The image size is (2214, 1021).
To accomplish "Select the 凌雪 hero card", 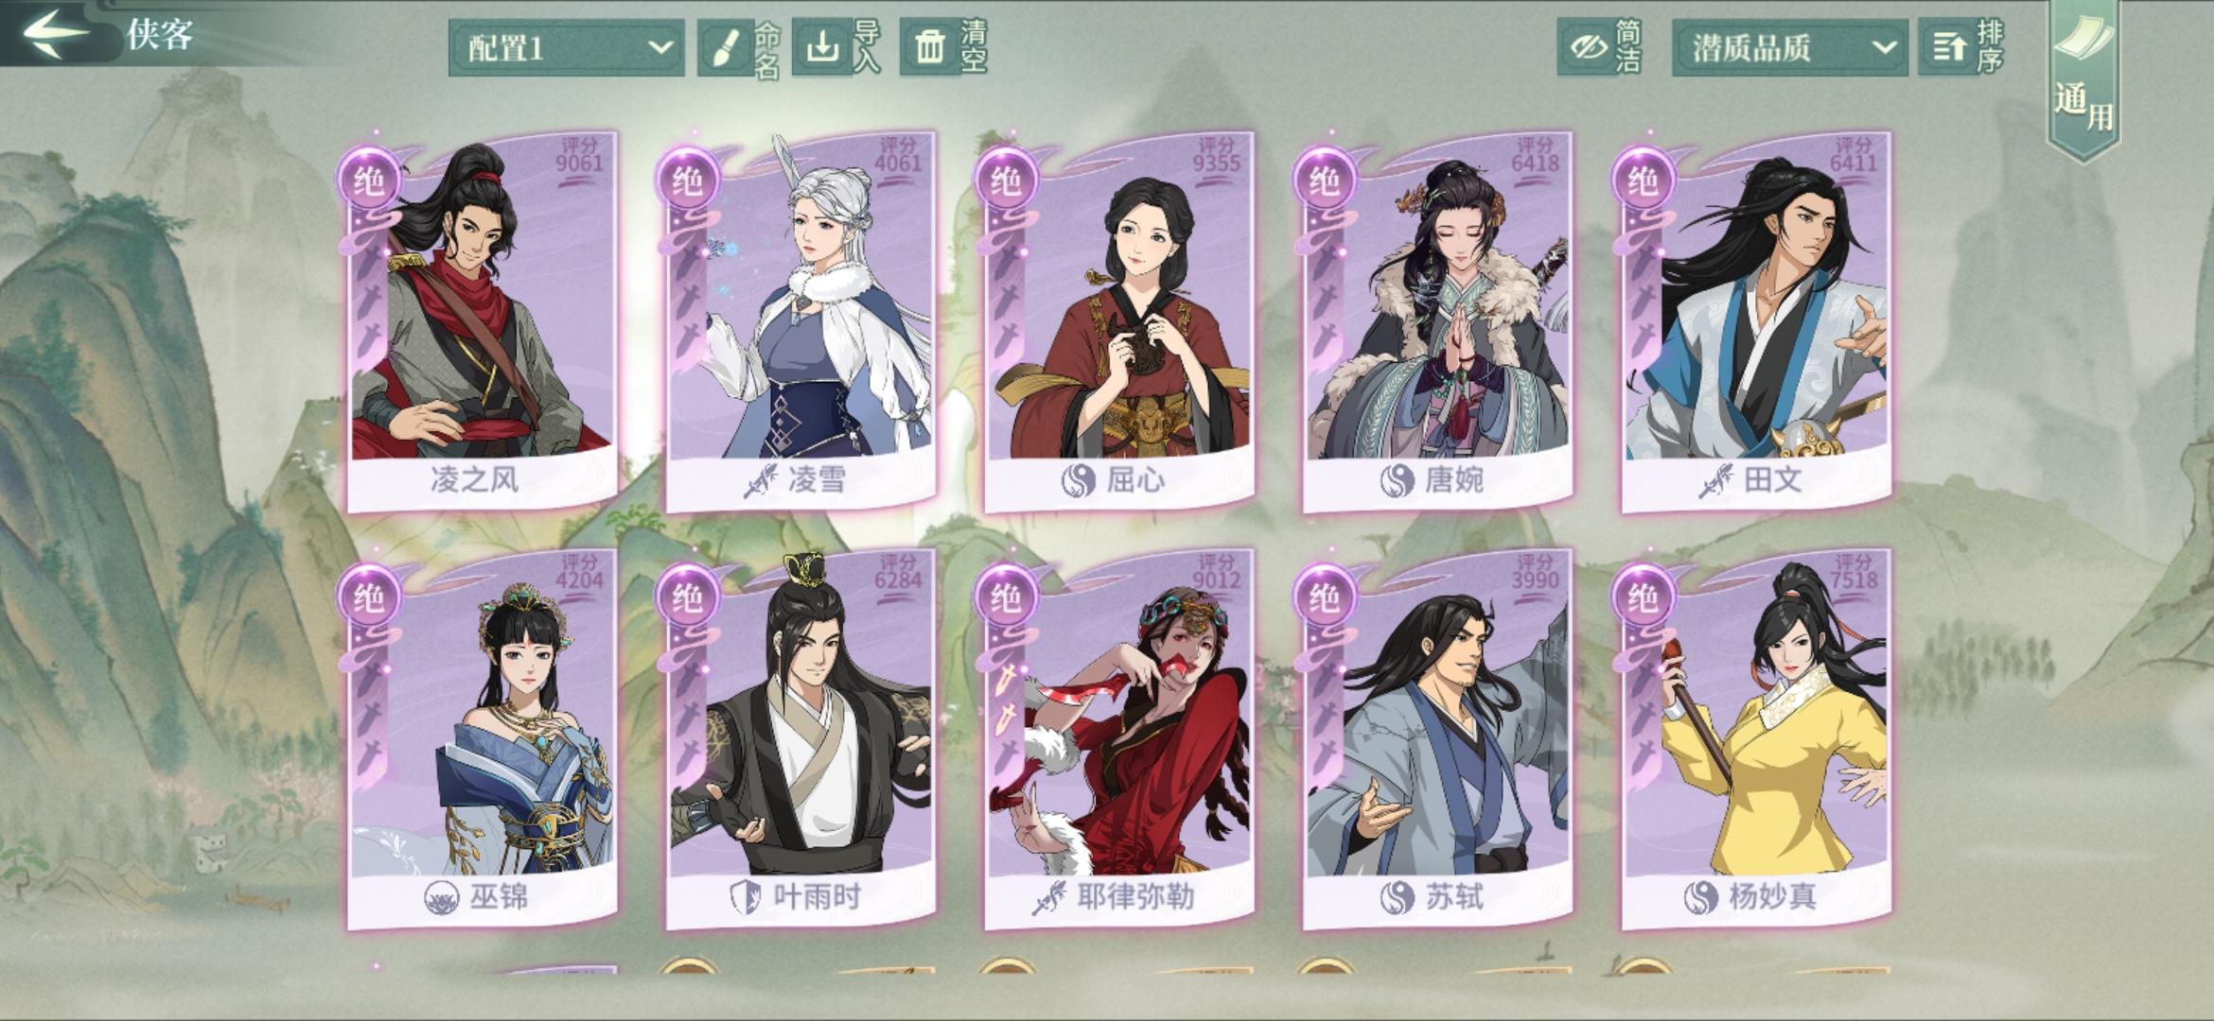I will click(799, 321).
